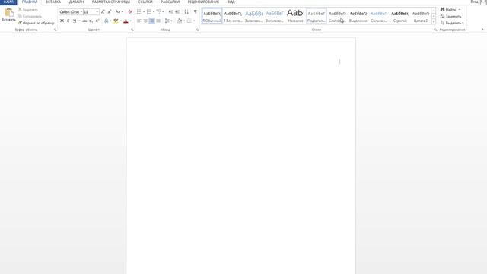The width and height of the screenshot is (487, 274).
Task: Click the multilevel list icon
Action: click(x=159, y=12)
